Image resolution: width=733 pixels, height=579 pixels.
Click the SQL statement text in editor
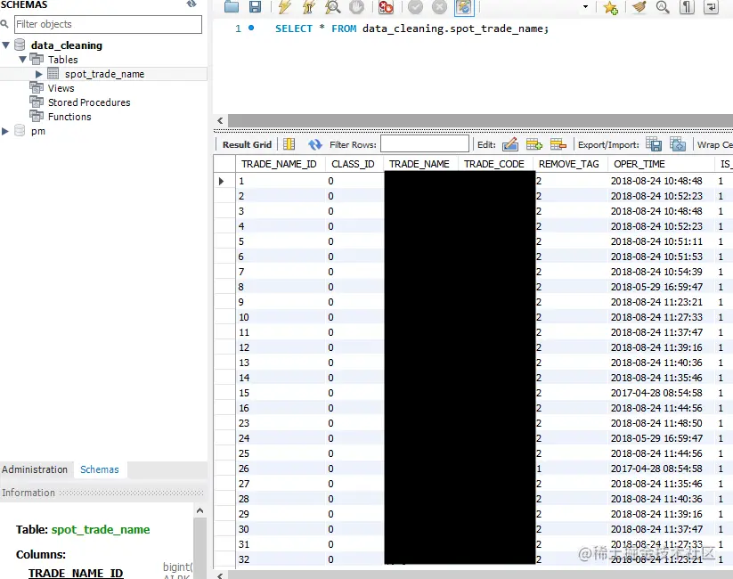point(411,29)
